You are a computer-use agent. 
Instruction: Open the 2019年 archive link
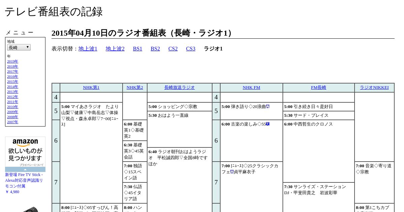point(12,61)
